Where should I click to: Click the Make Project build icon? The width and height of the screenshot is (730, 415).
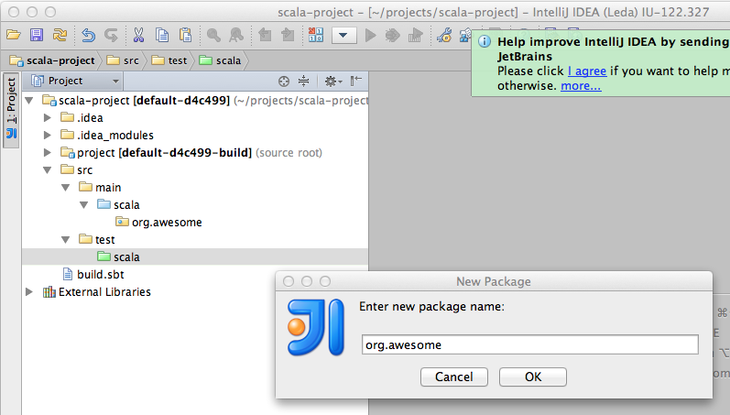click(x=316, y=36)
